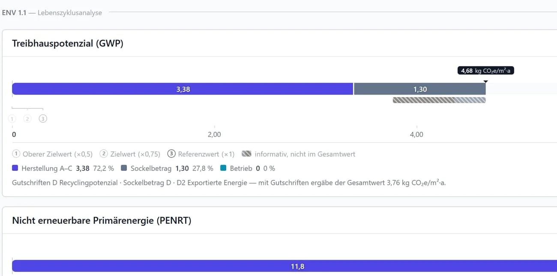Select the purple 3,38 GWP bar segment
The width and height of the screenshot is (557, 276).
tap(183, 89)
